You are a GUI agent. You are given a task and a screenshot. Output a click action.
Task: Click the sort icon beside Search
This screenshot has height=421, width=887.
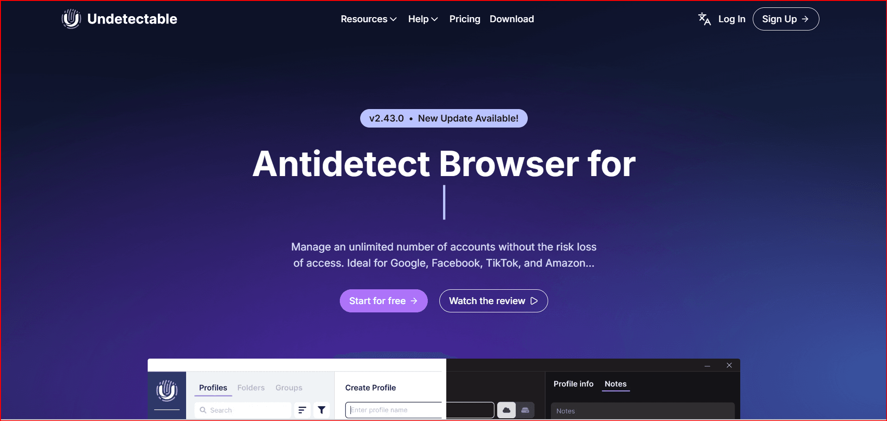302,410
